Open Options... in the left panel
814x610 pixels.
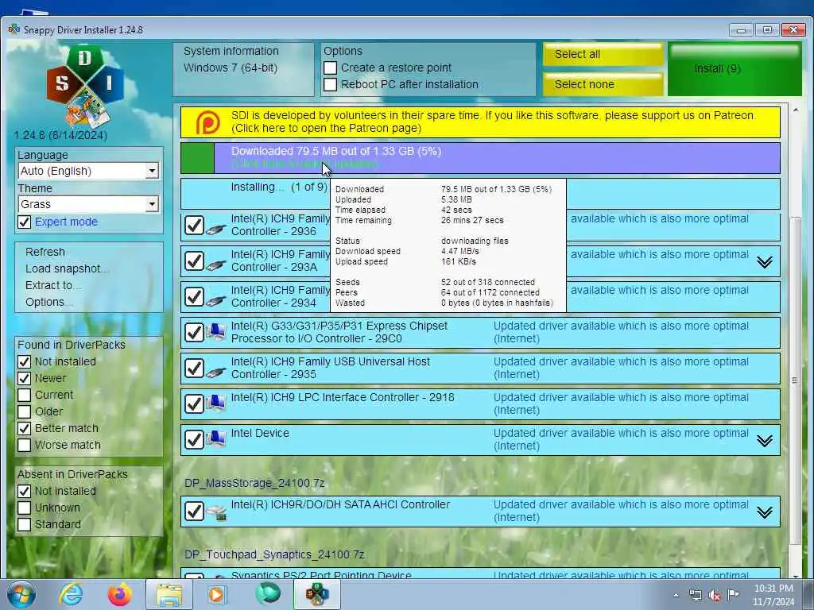tap(48, 302)
